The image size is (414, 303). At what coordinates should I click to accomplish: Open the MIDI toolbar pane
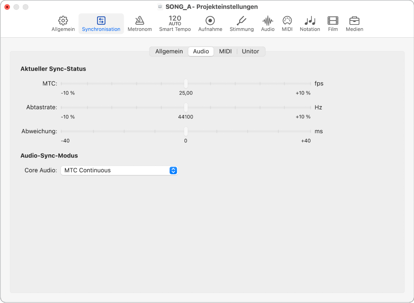pos(287,24)
